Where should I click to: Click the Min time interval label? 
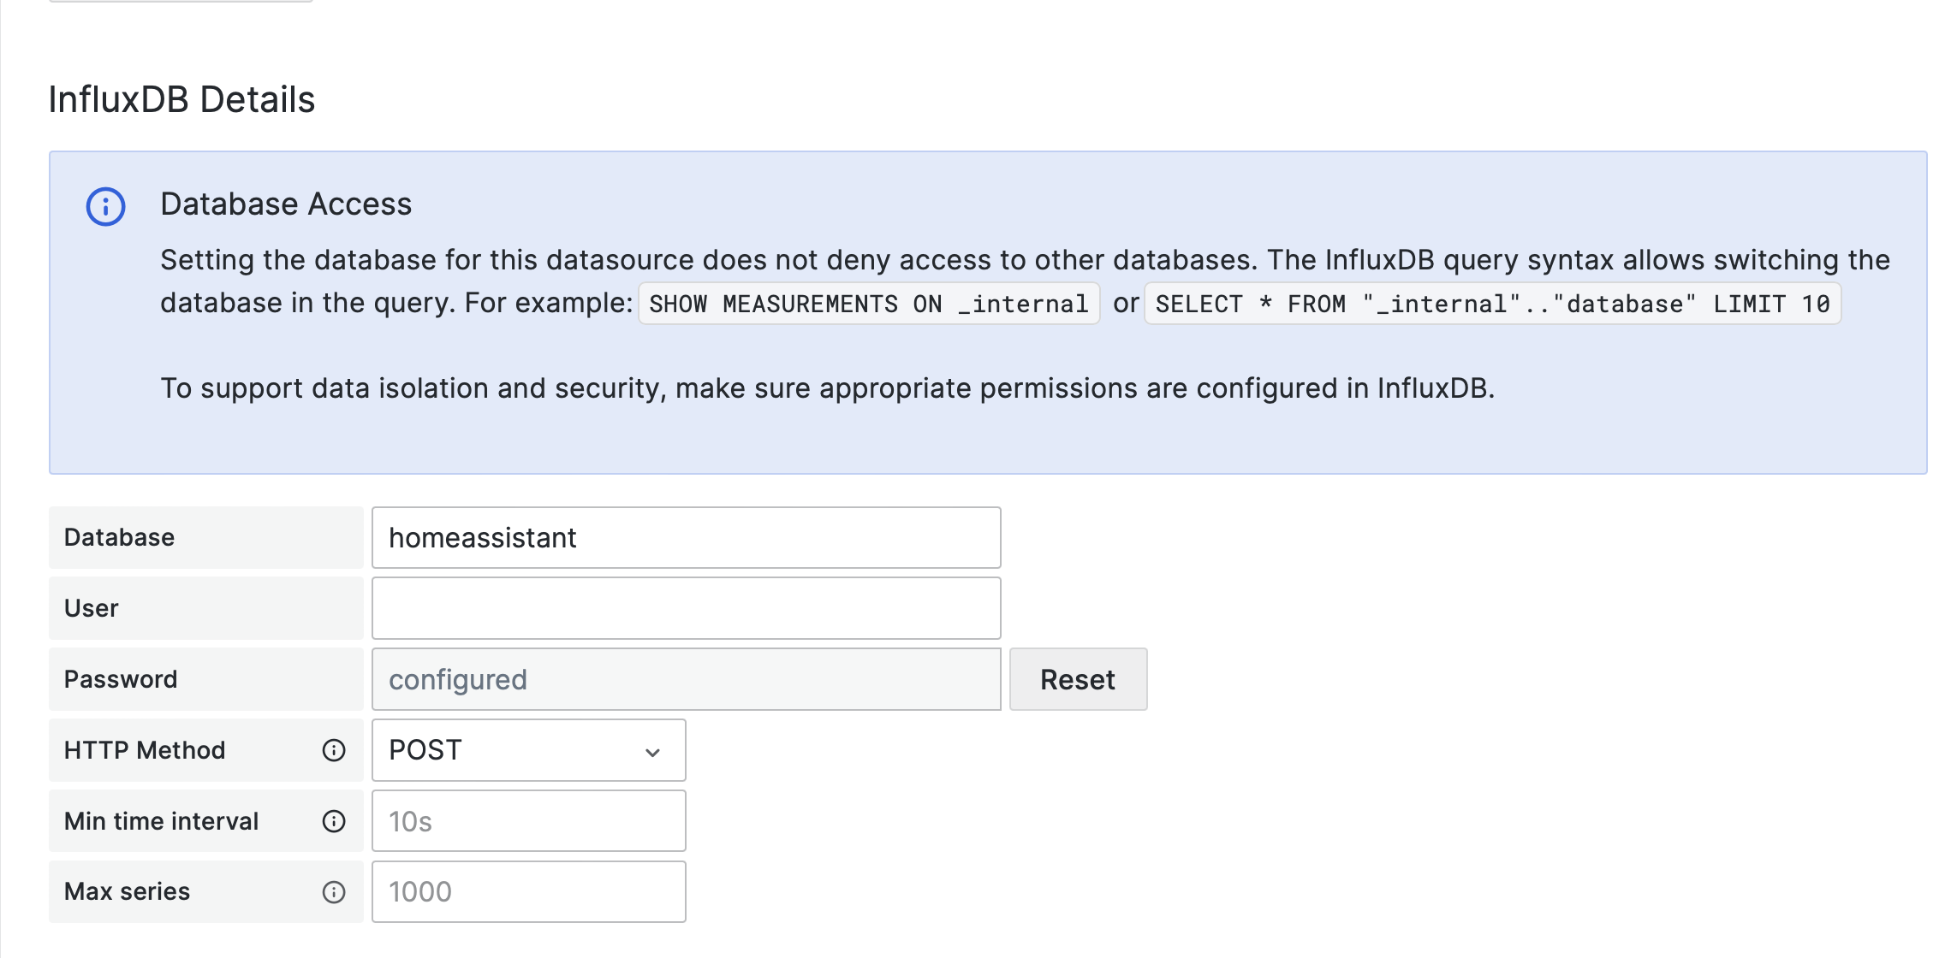(x=161, y=821)
